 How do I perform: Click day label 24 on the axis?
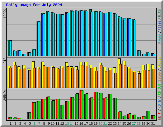[119, 124]
